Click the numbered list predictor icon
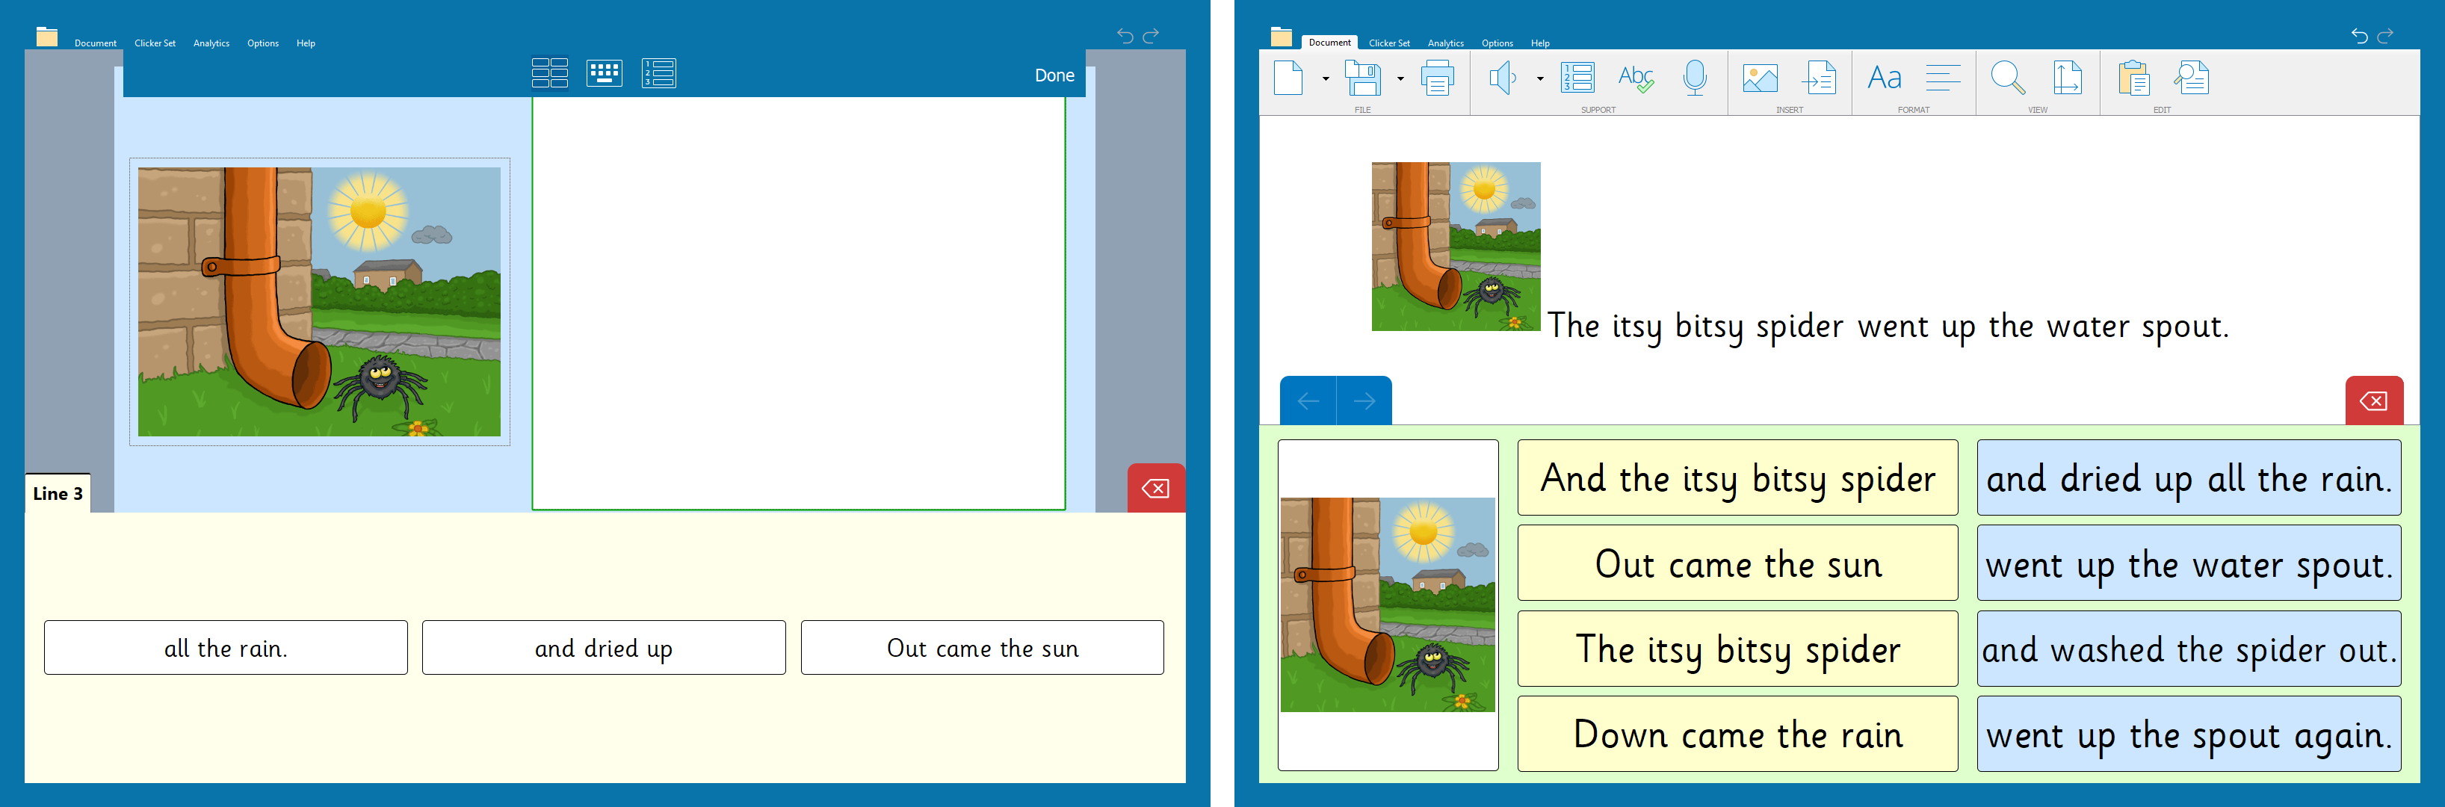Image resolution: width=2445 pixels, height=807 pixels. [1577, 78]
